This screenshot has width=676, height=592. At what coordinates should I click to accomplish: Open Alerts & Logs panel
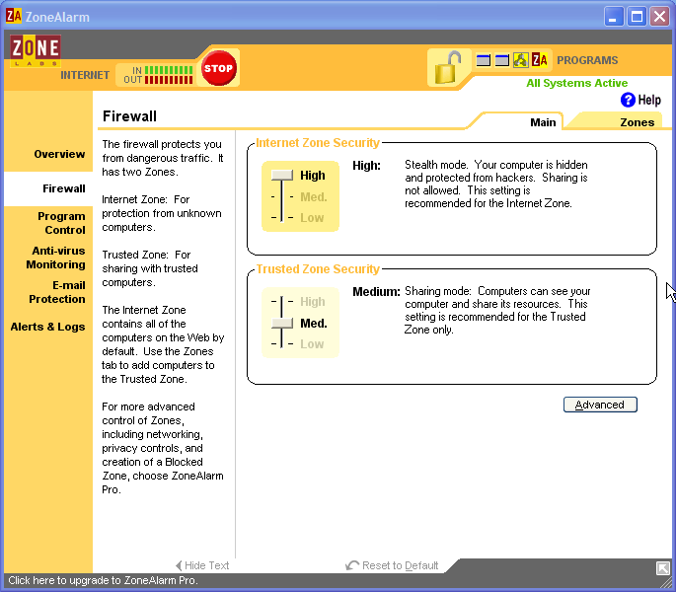click(x=47, y=327)
